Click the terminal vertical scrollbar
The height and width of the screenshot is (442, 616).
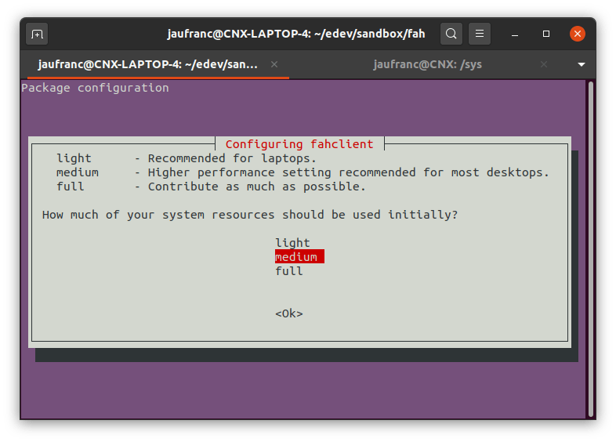(590, 249)
